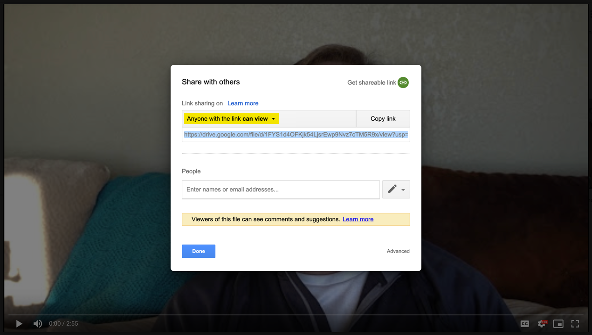The image size is (592, 335).
Task: Mute the video volume
Action: 38,324
